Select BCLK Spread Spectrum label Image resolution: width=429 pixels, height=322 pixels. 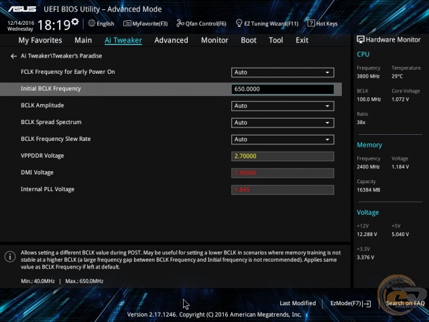[x=51, y=122]
